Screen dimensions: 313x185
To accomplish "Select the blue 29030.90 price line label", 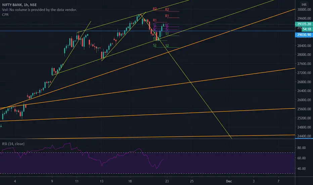I will tap(304, 35).
